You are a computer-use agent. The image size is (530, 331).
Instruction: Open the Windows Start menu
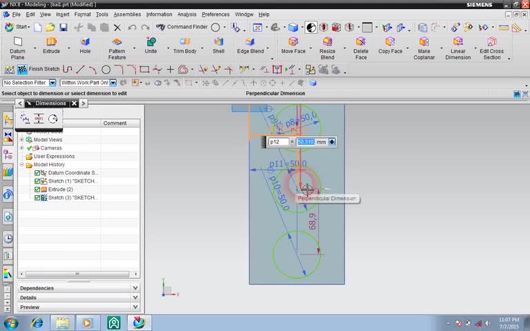(x=11, y=323)
